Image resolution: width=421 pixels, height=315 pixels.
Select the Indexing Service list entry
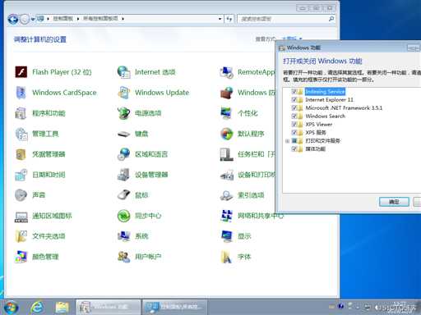coord(325,91)
